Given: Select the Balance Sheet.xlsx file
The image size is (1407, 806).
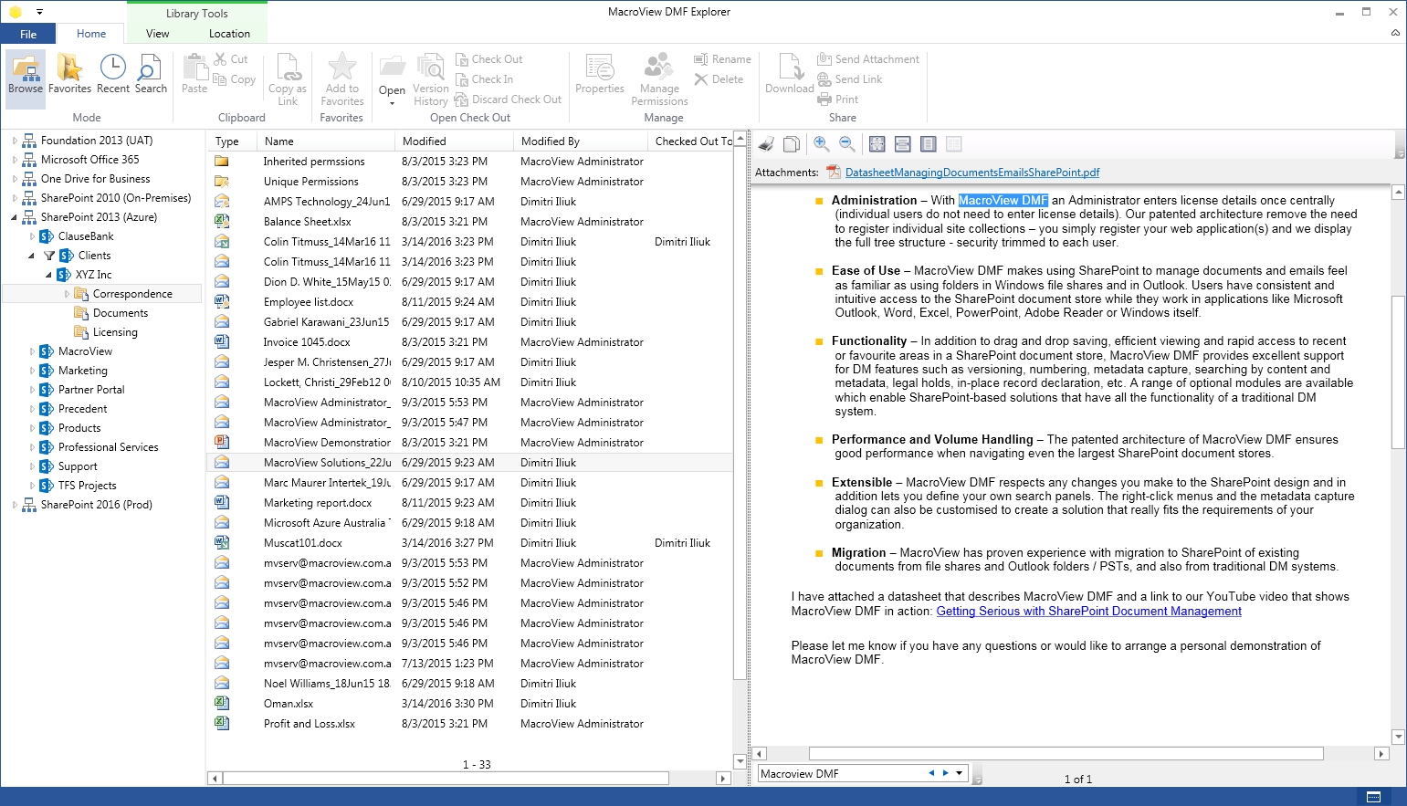Looking at the screenshot, I should 307,222.
